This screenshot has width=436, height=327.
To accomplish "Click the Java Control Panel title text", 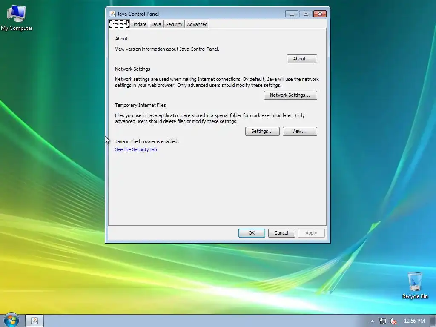I will point(138,14).
